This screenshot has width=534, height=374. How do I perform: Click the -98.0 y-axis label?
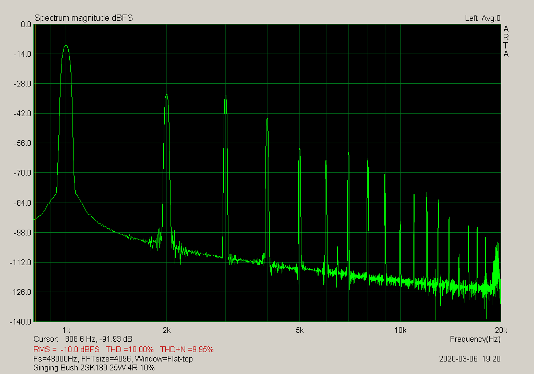tap(22, 233)
